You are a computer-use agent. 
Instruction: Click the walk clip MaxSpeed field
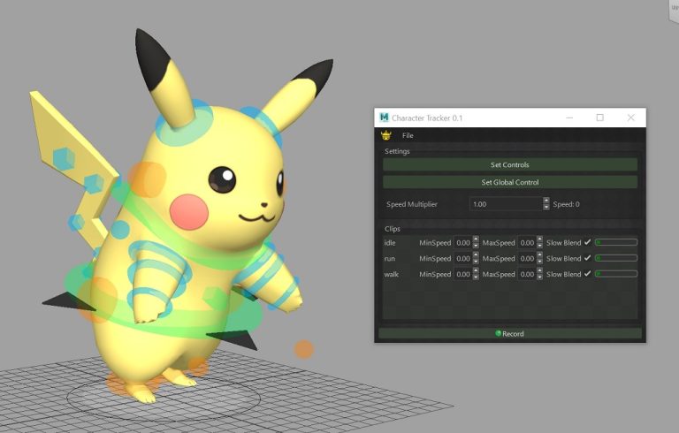(527, 274)
